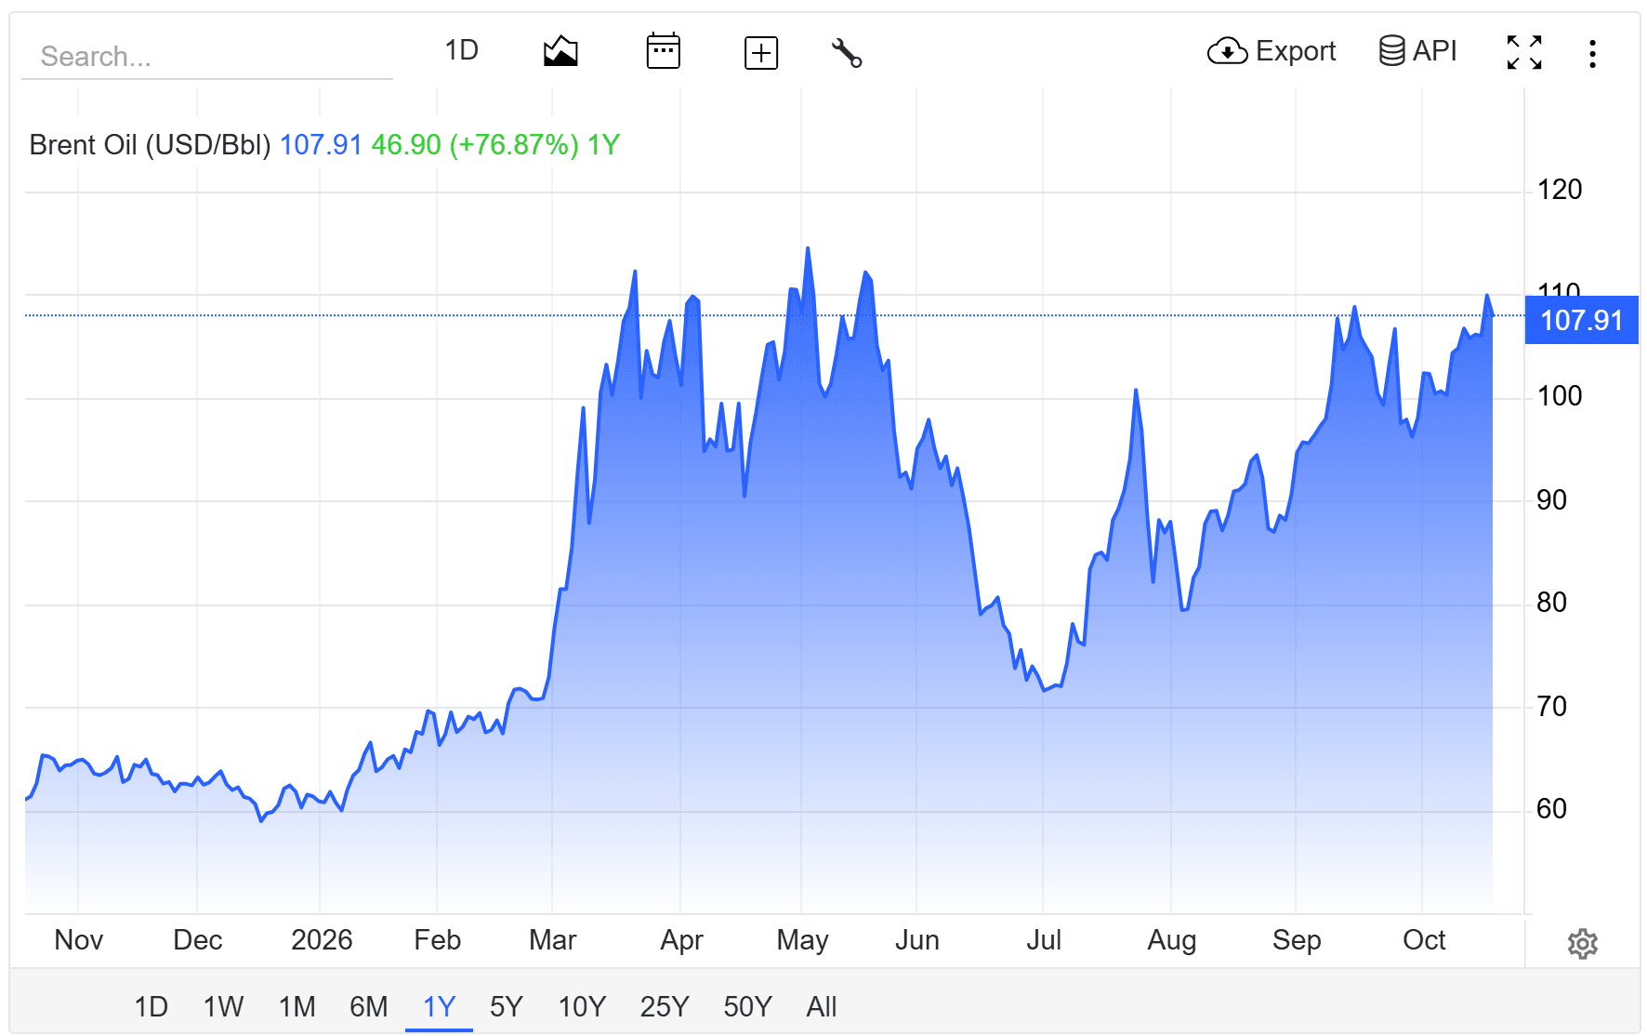Select the All time range

[x=822, y=1006]
